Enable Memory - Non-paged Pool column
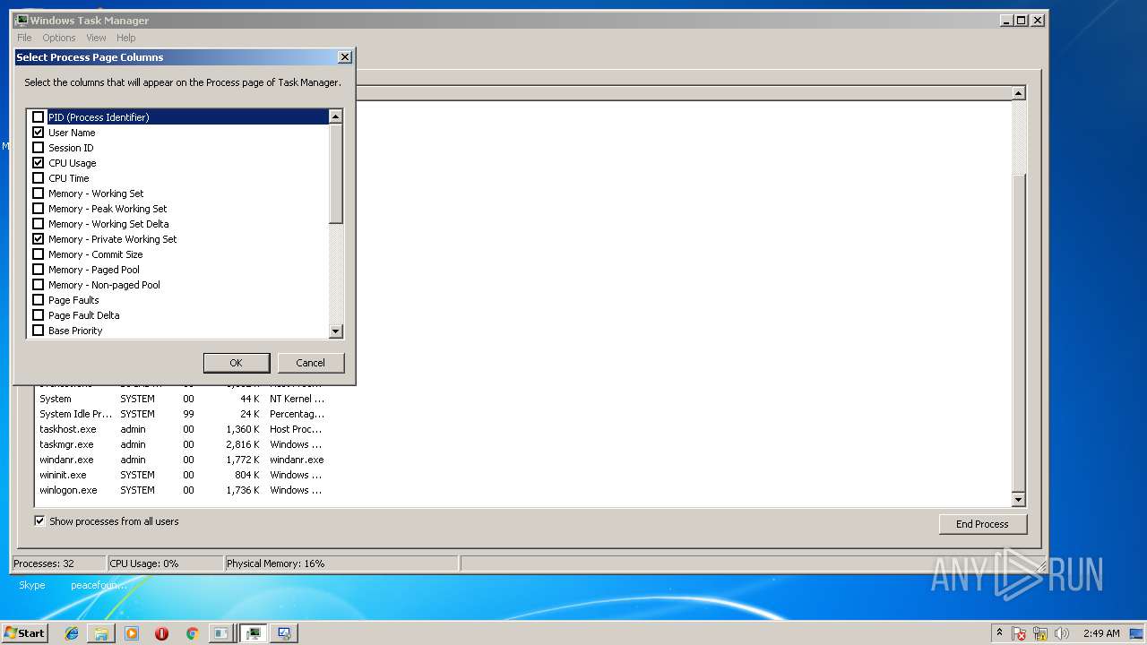1147x645 pixels. [x=39, y=285]
